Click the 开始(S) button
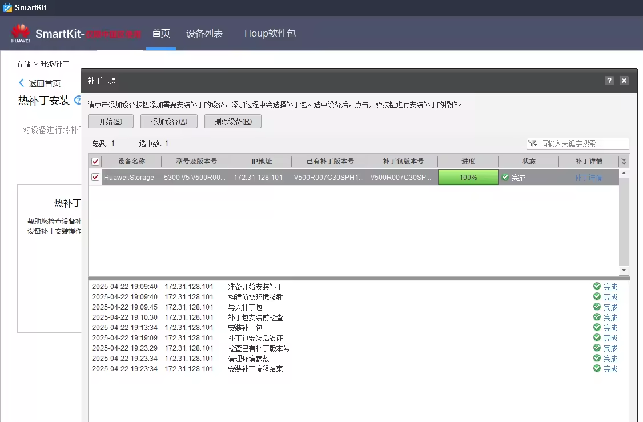 tap(111, 122)
